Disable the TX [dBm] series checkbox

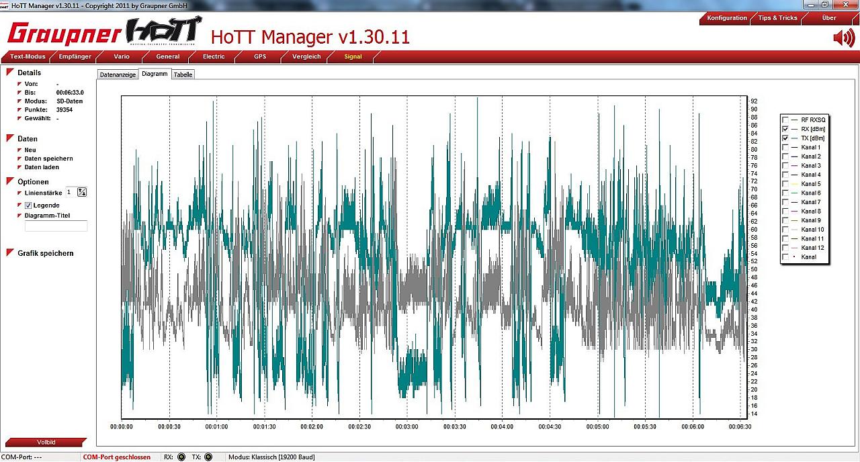pos(785,138)
